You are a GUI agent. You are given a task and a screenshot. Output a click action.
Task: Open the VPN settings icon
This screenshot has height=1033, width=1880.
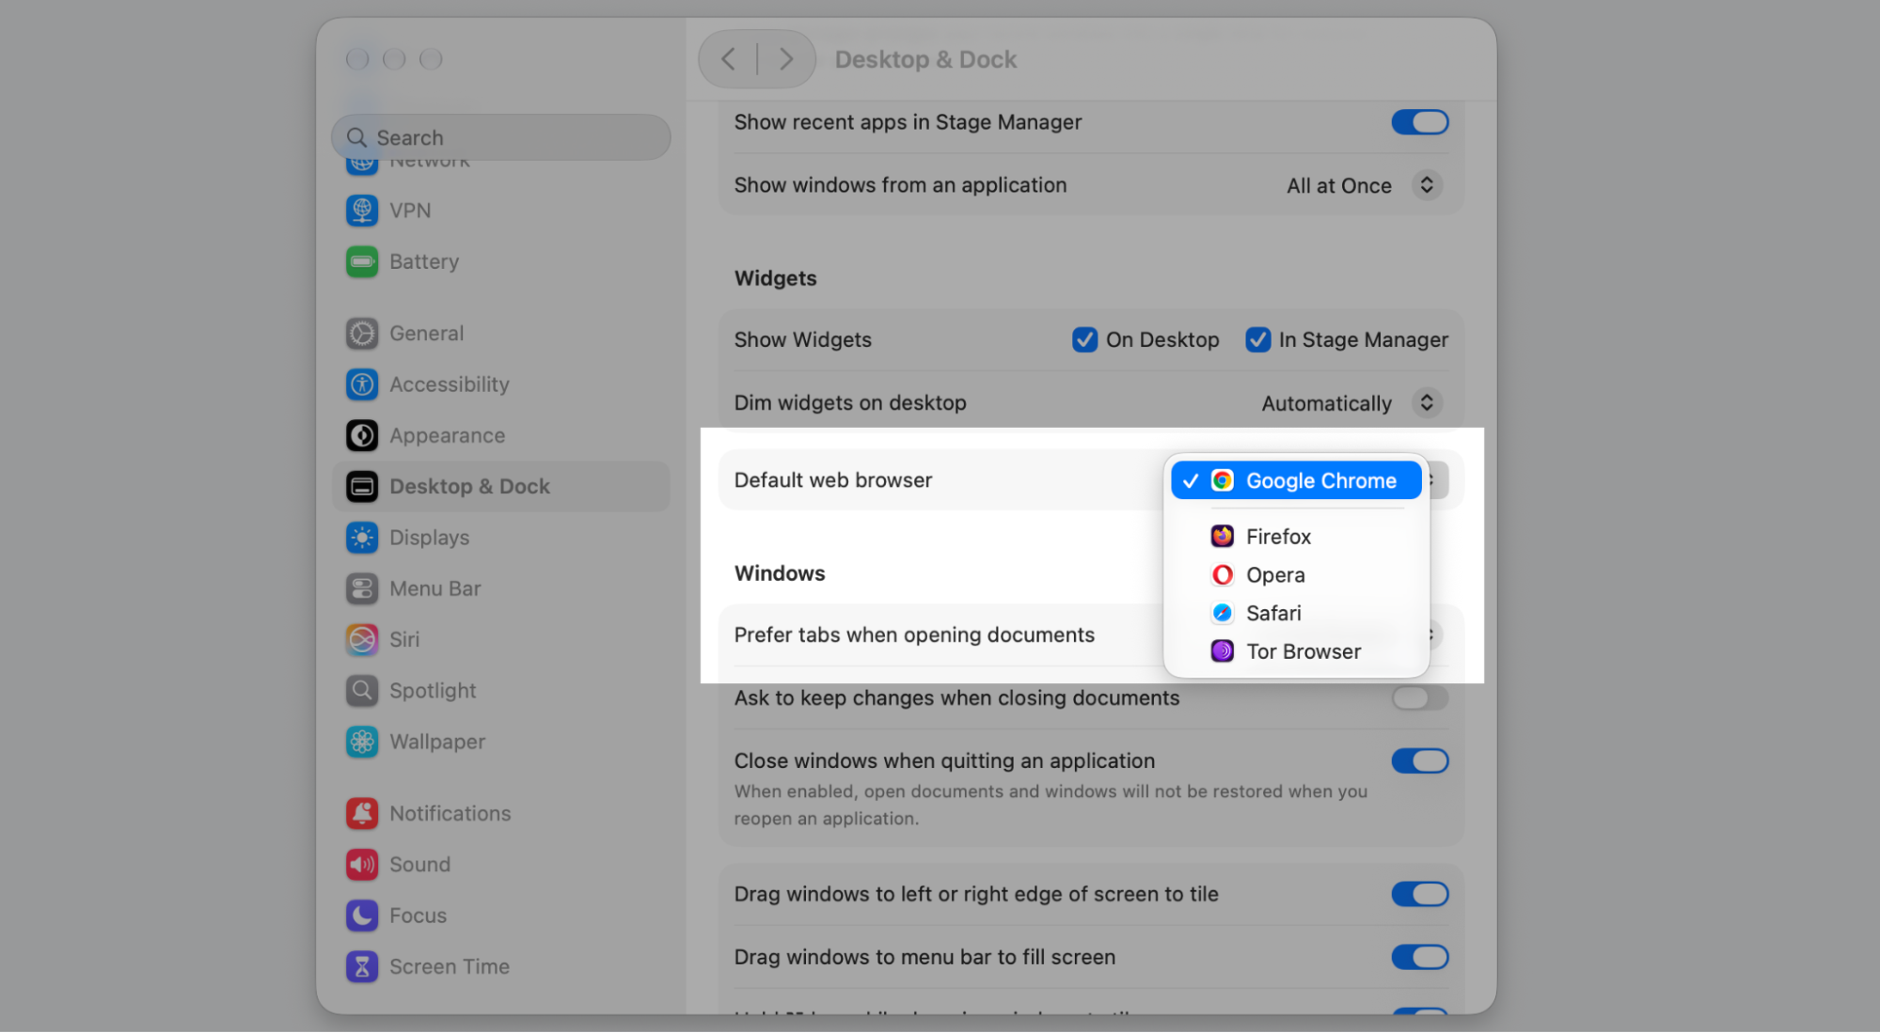click(362, 211)
